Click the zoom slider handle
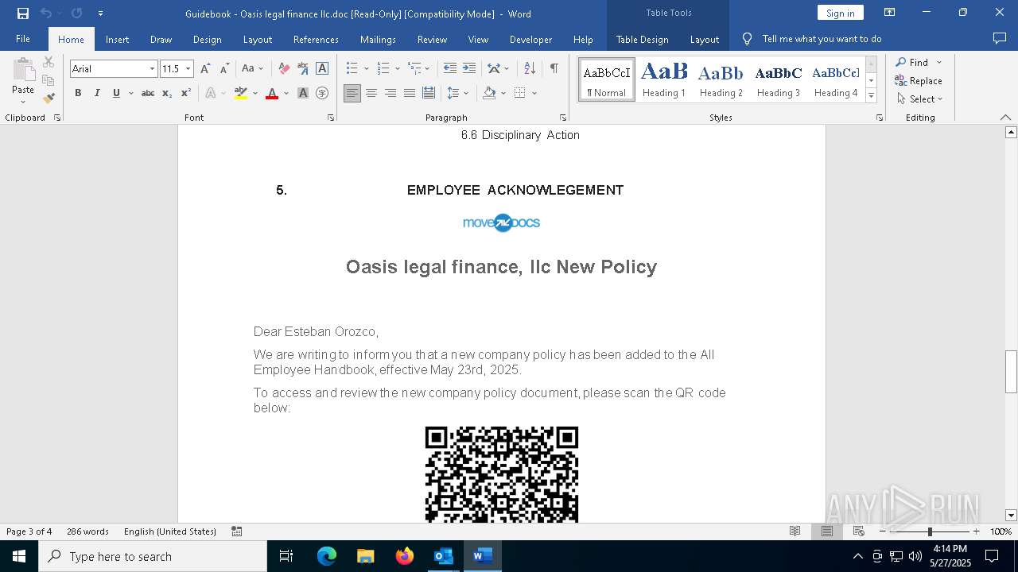 (930, 531)
